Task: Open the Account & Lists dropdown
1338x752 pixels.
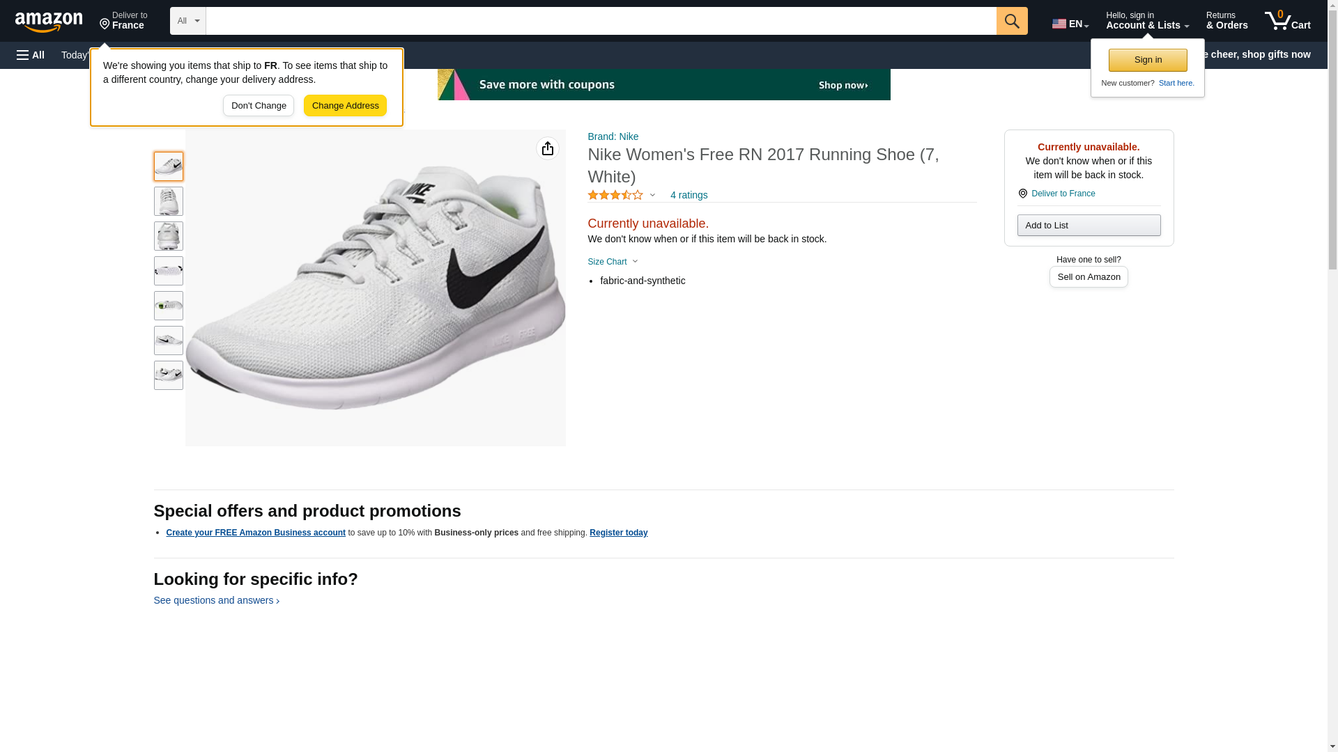Action: 1146,21
